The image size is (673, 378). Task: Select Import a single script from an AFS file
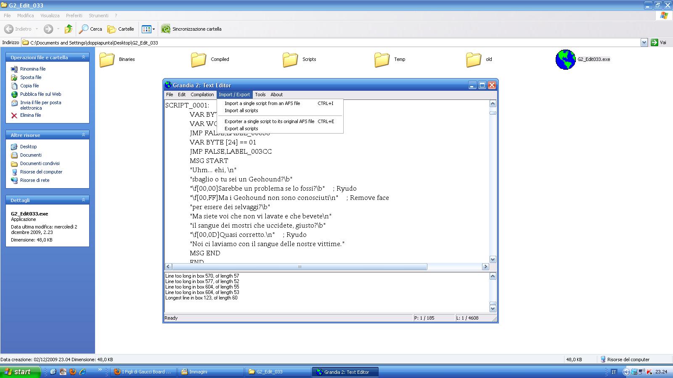(x=280, y=103)
